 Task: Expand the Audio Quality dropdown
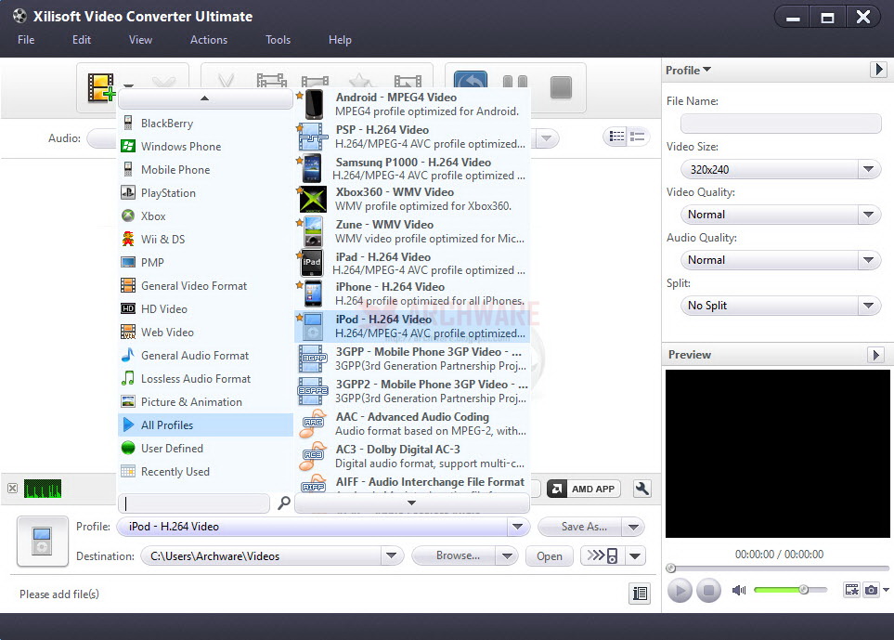(x=868, y=260)
